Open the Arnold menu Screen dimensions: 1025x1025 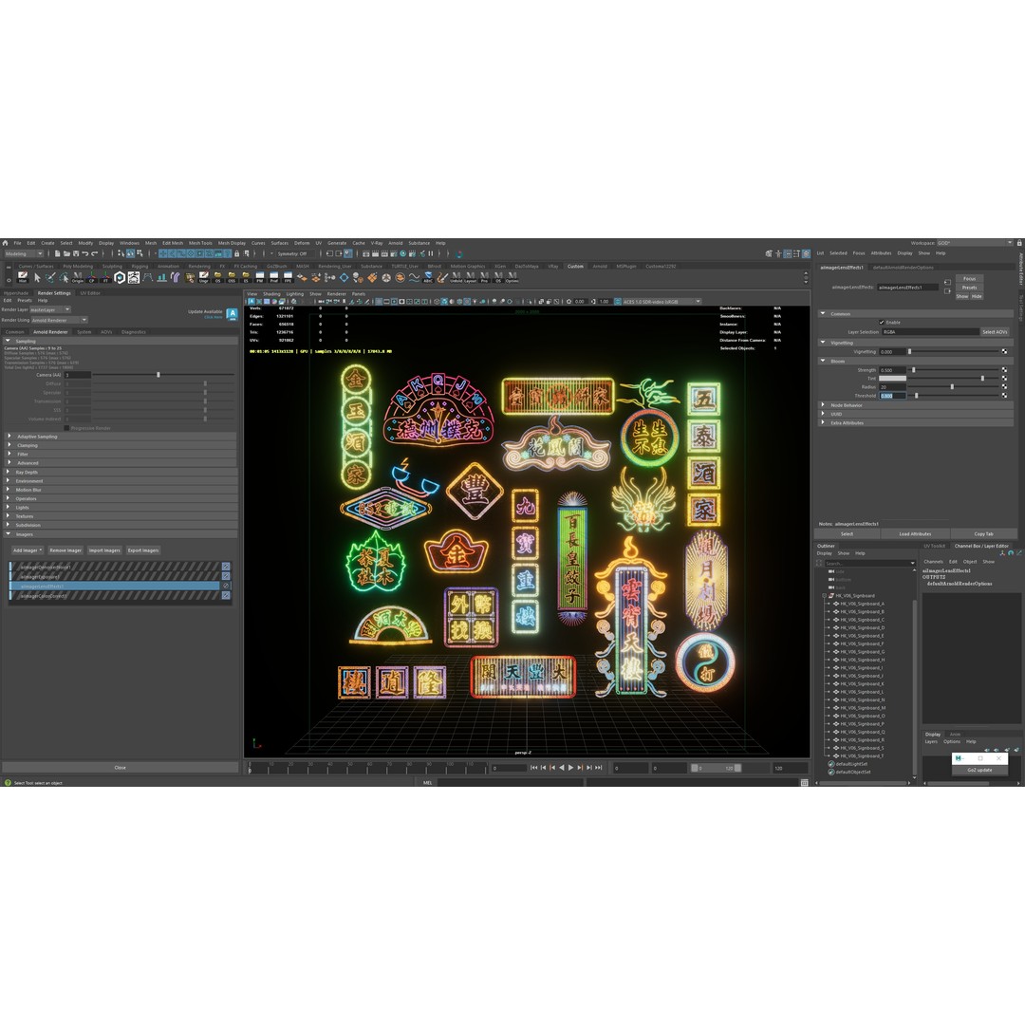[396, 243]
